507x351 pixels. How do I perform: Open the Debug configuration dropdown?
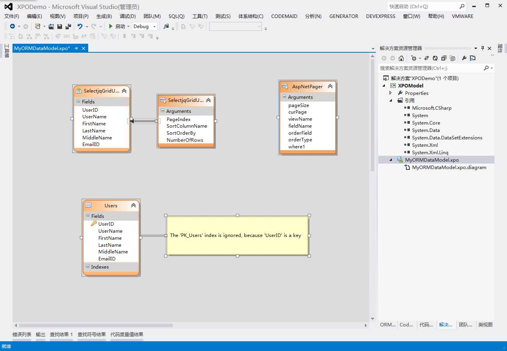pyautogui.click(x=155, y=27)
